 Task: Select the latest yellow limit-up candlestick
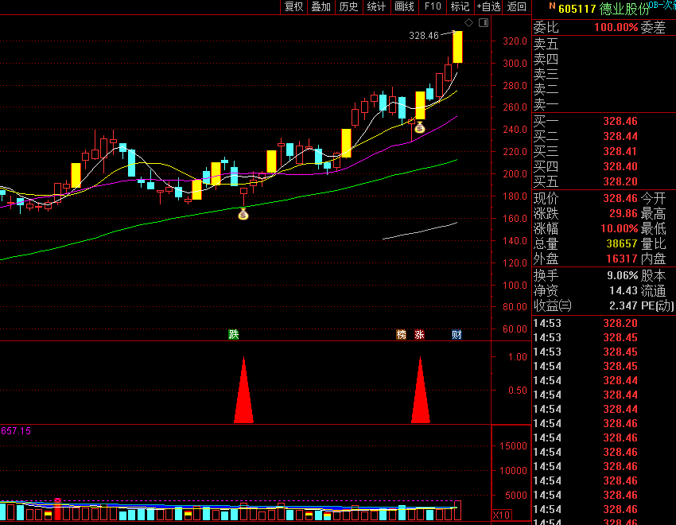pyautogui.click(x=458, y=47)
